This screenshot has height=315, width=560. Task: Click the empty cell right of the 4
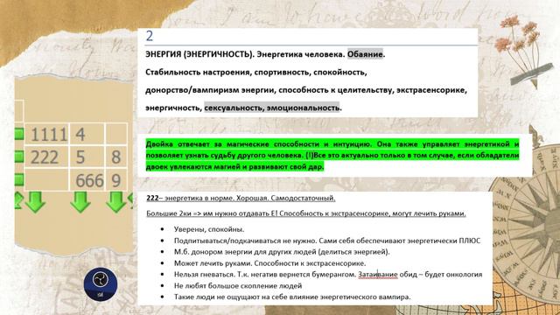point(116,134)
